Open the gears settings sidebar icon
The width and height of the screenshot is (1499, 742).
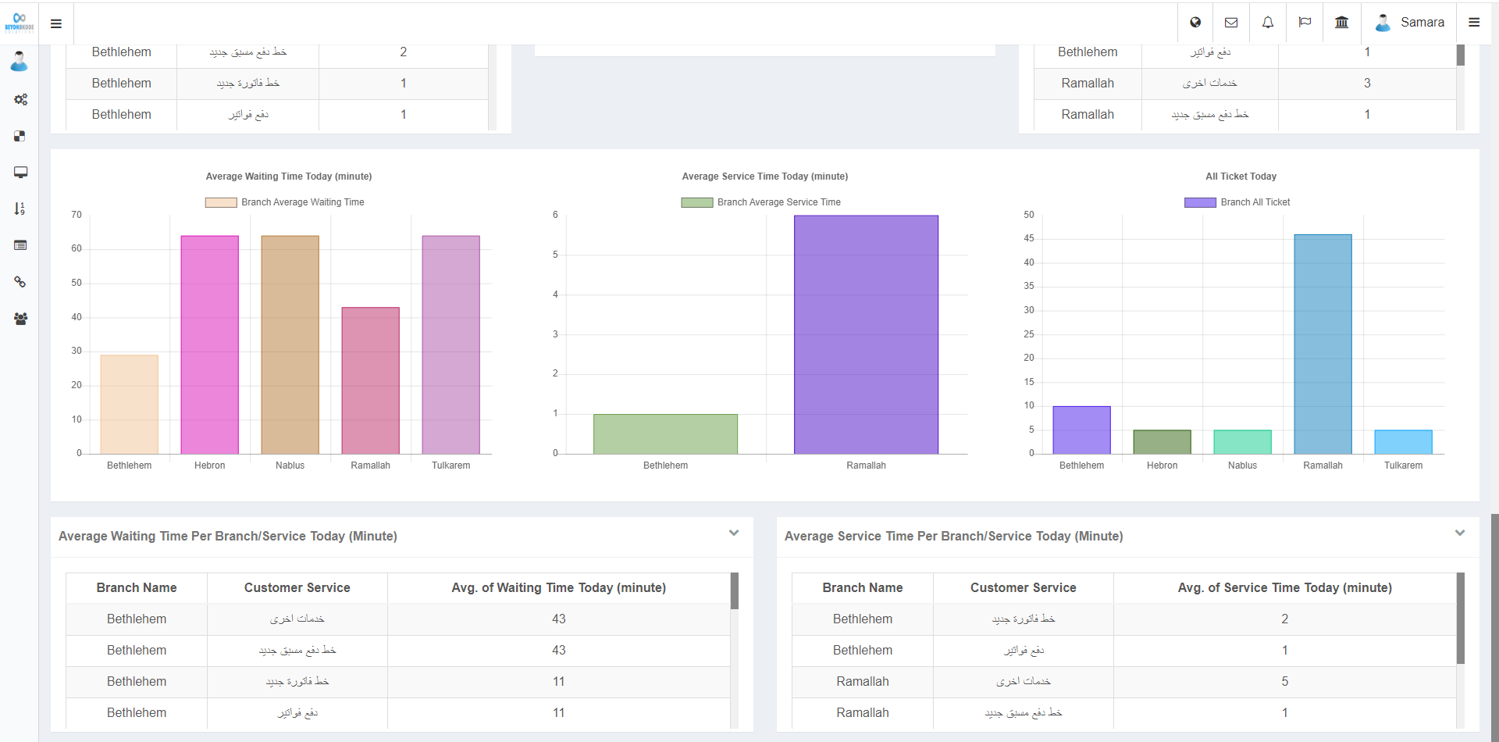pyautogui.click(x=20, y=99)
